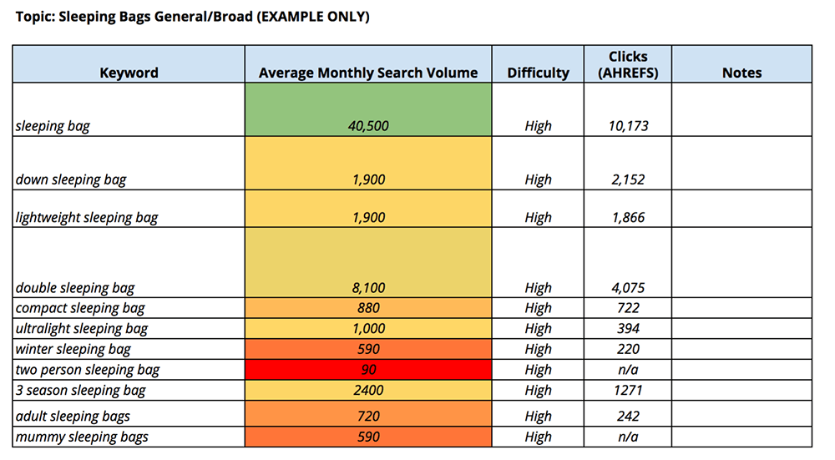Select the 'two person sleeping bag' cell
Image resolution: width=835 pixels, height=460 pixels.
(129, 370)
